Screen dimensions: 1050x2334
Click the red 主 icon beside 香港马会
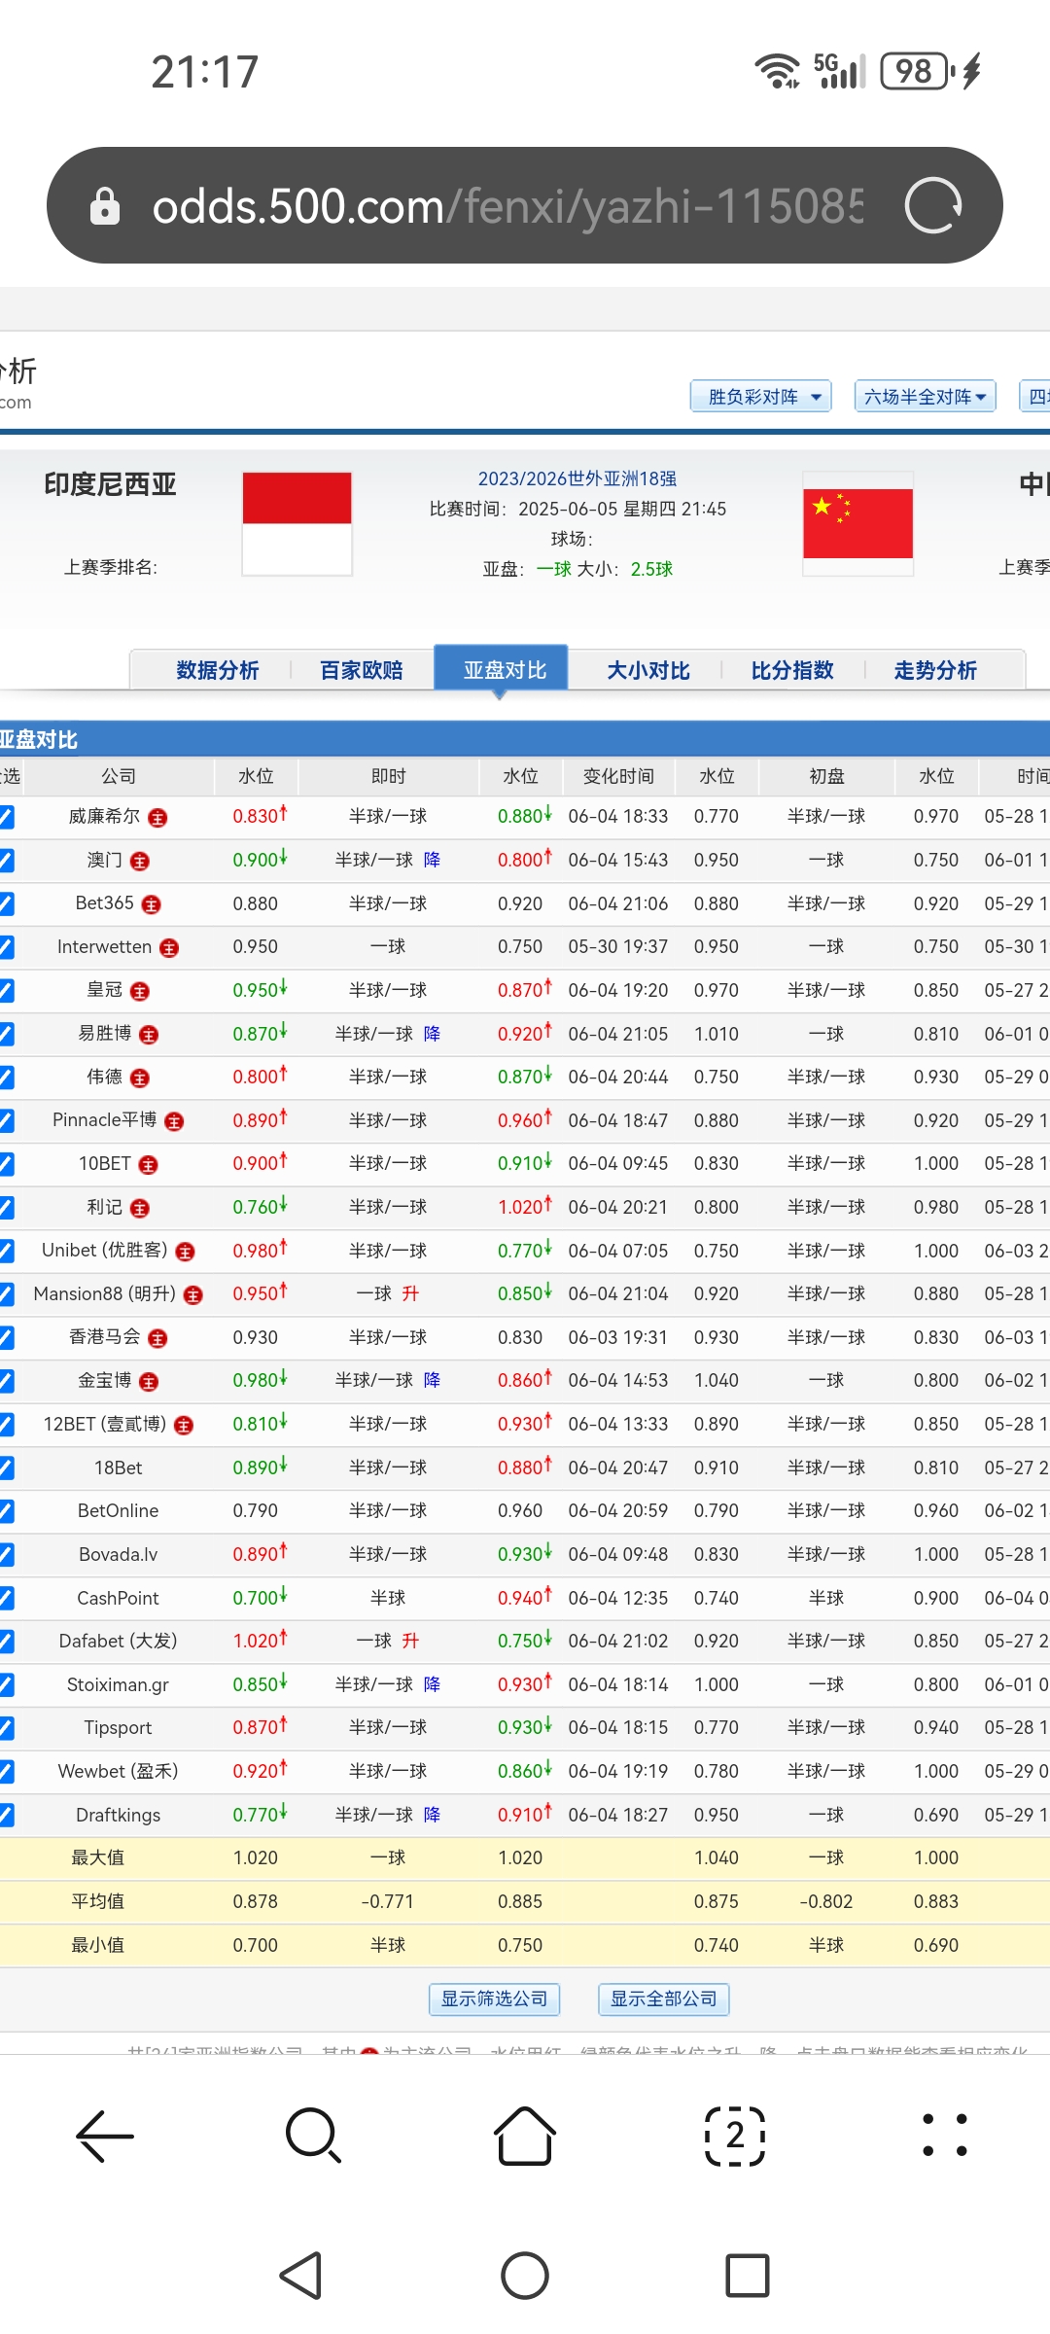coord(157,1339)
